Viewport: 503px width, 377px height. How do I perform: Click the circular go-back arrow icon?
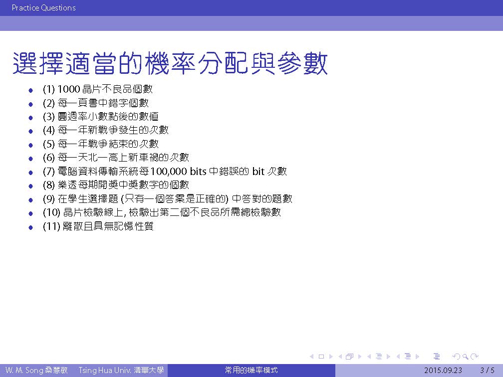pos(456,357)
